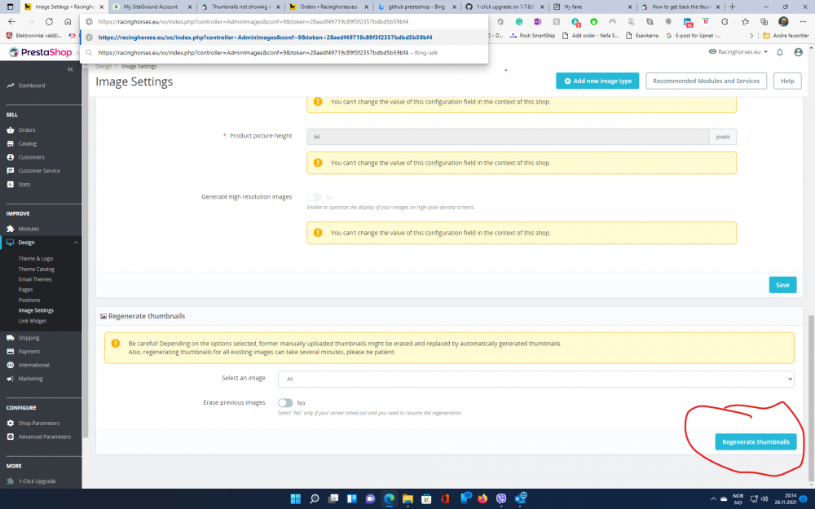
Task: Reload the page with browser refresh
Action: point(49,21)
